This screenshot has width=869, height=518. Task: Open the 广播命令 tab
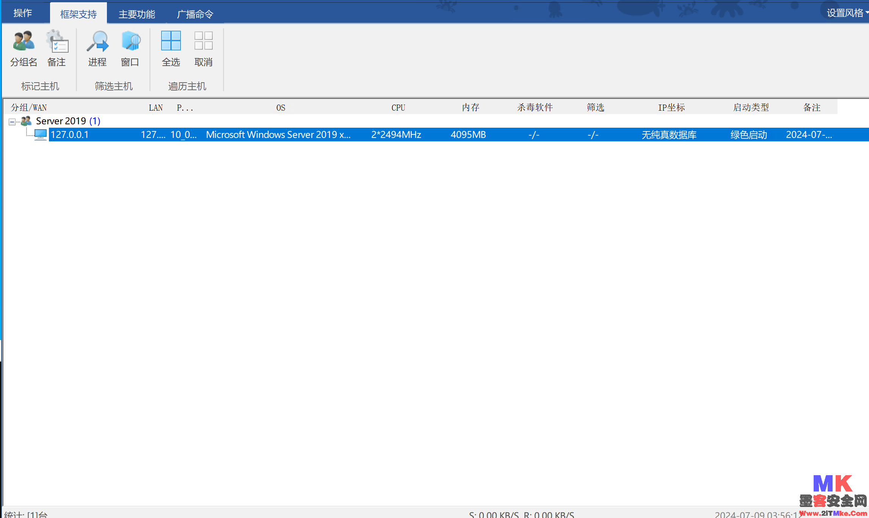coord(195,14)
